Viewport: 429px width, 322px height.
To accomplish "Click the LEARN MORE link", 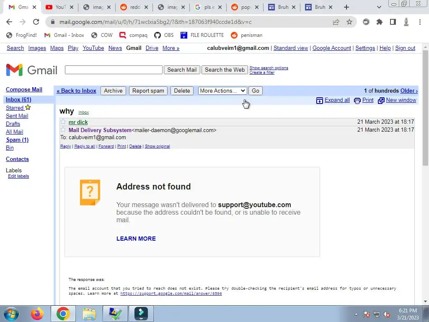I will [x=136, y=239].
